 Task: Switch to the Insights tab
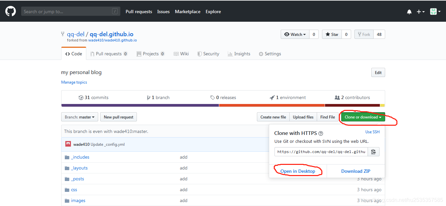tap(239, 54)
